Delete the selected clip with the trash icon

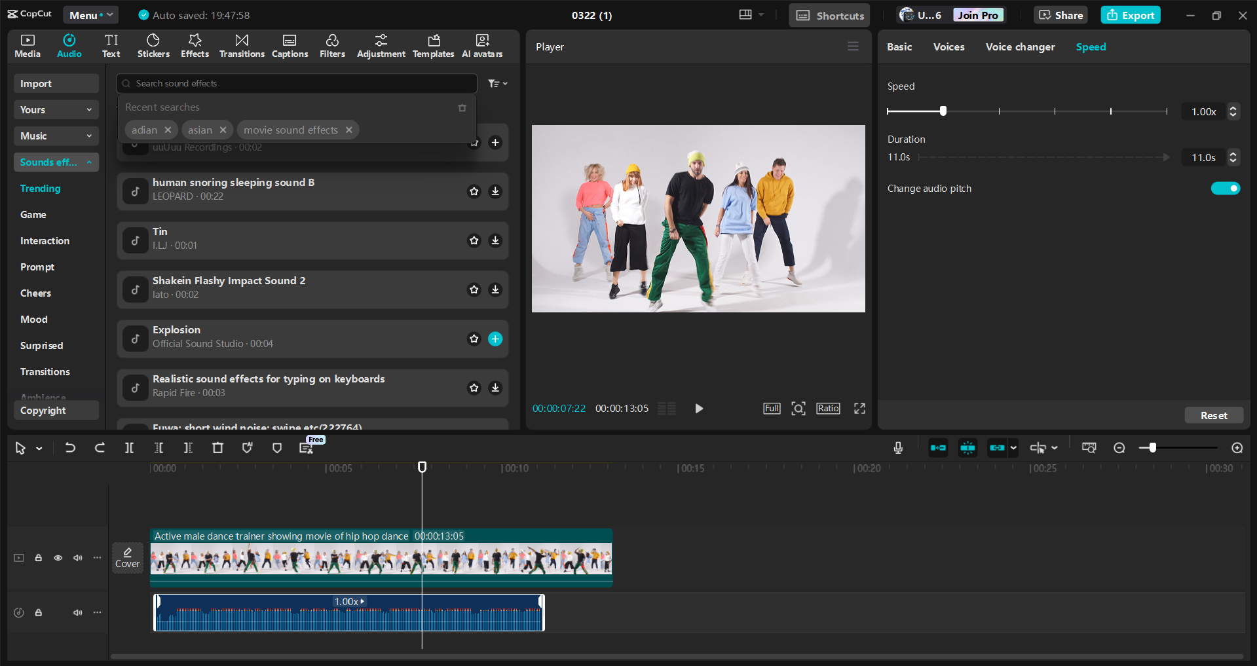pyautogui.click(x=217, y=448)
